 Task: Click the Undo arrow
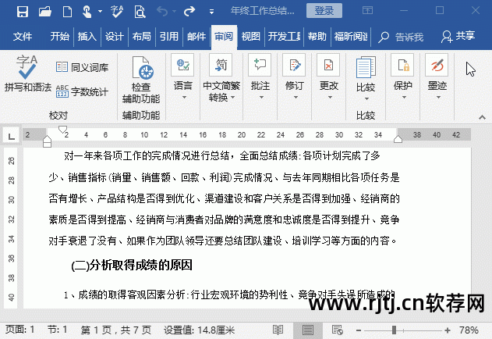[162, 12]
